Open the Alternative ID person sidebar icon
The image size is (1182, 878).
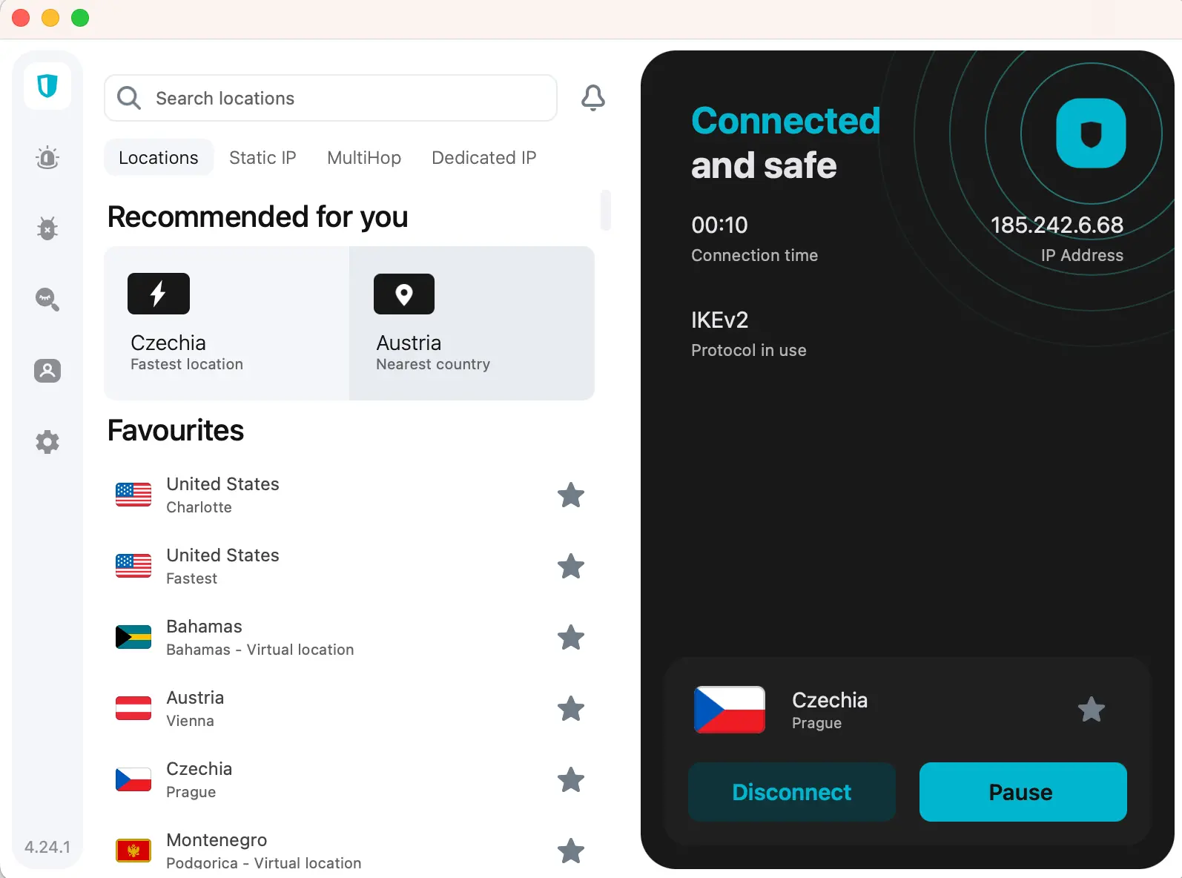pos(47,371)
